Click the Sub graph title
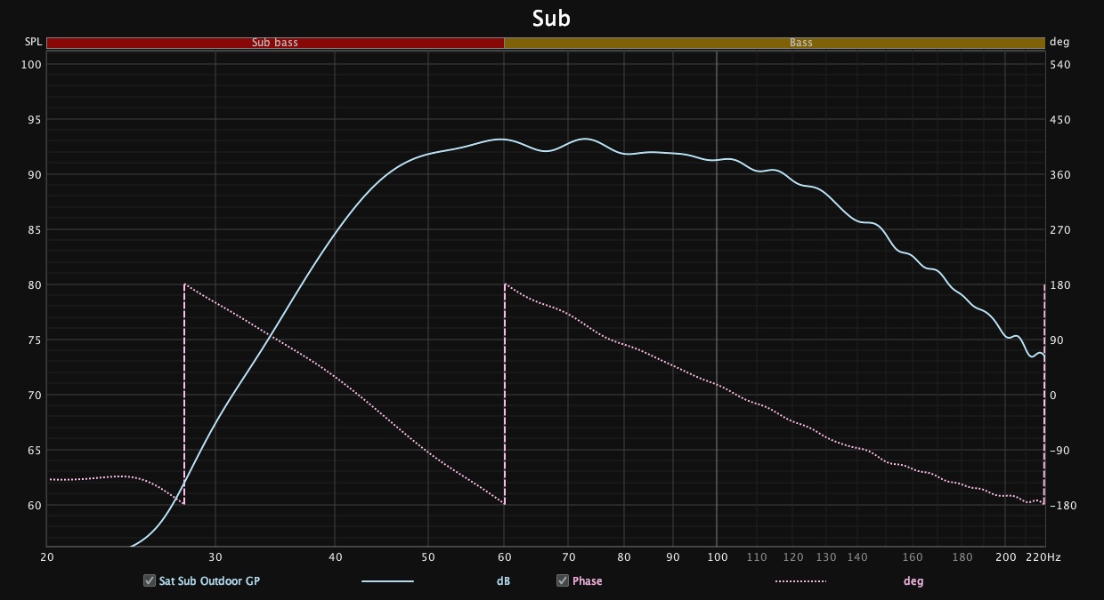This screenshot has width=1104, height=600. (551, 18)
